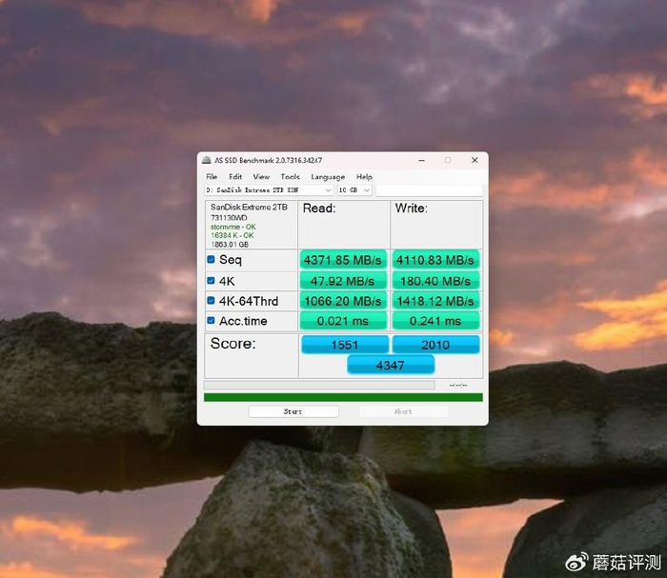Open the View menu

click(261, 177)
